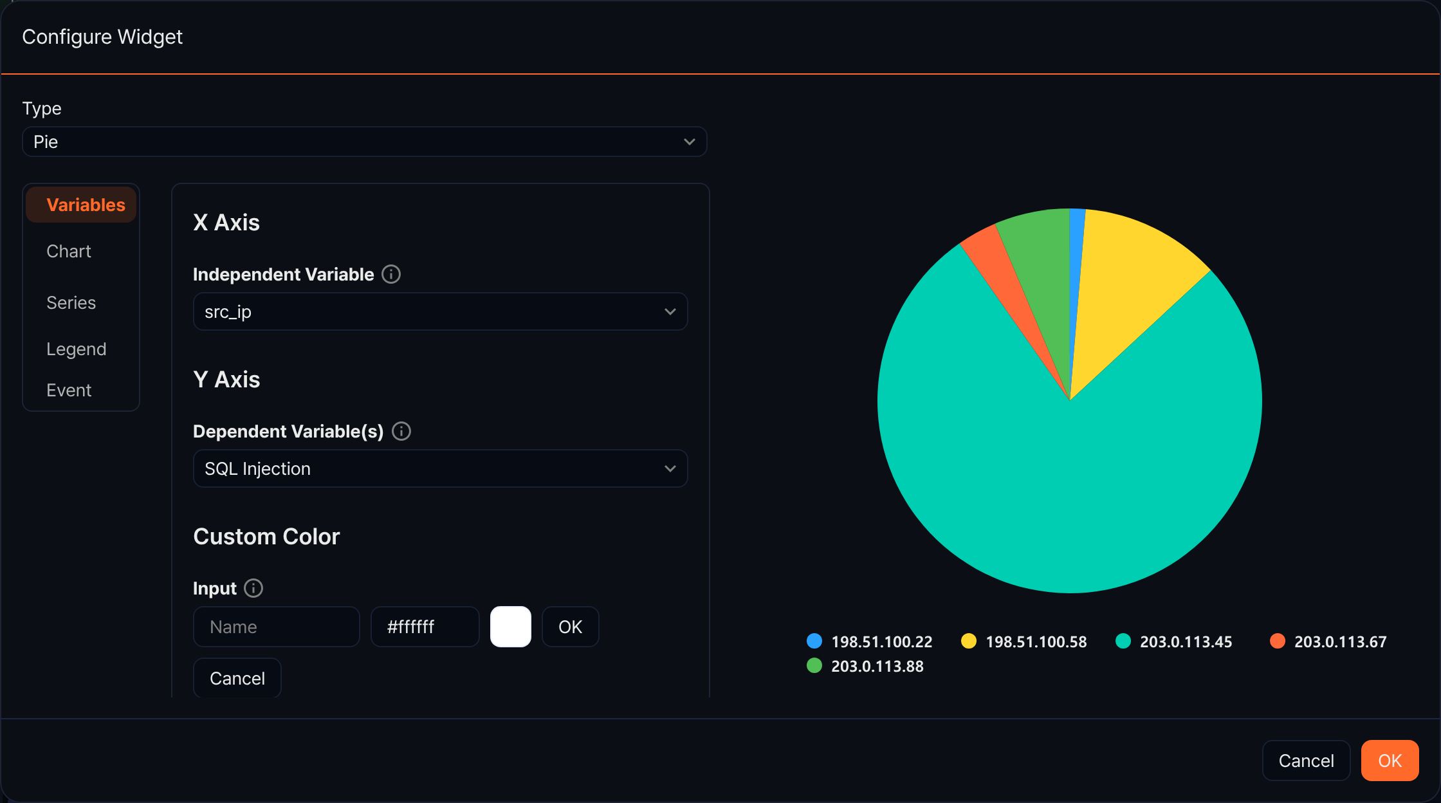
Task: Switch to the Variables tab
Action: coord(81,205)
